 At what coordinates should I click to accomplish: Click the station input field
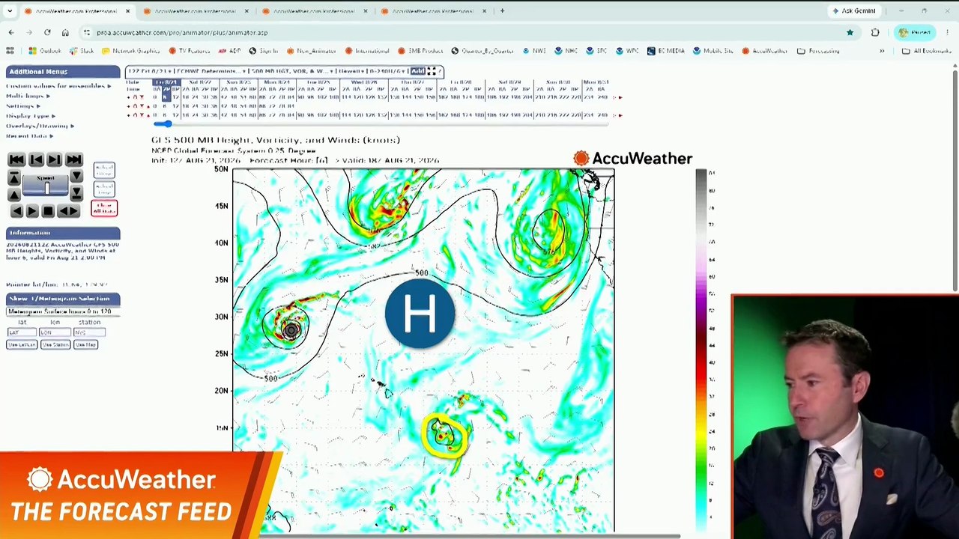pyautogui.click(x=89, y=332)
